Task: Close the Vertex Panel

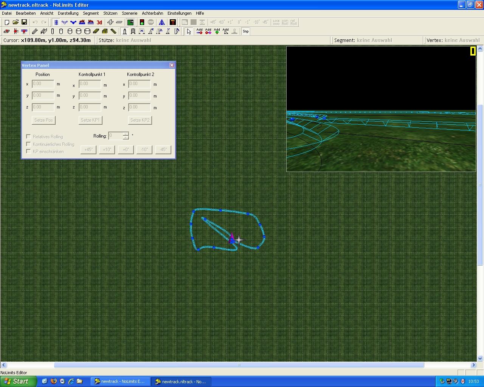Action: point(172,65)
